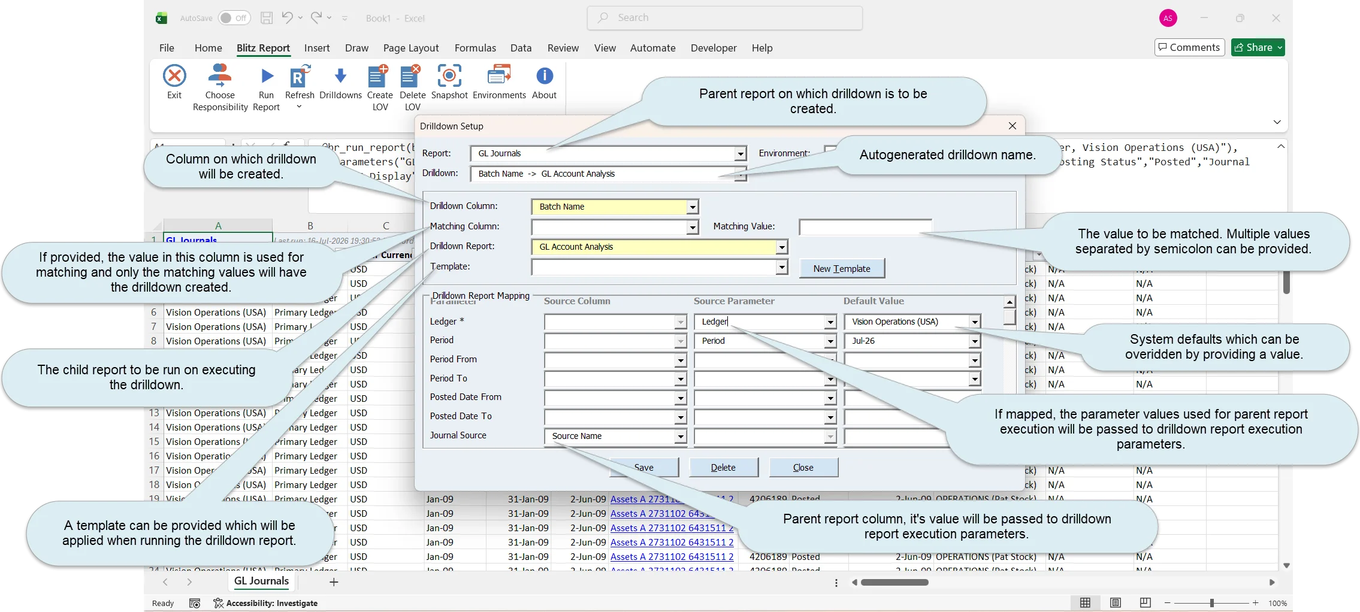The image size is (1360, 612).
Task: Open the AS user account avatar
Action: (x=1168, y=18)
